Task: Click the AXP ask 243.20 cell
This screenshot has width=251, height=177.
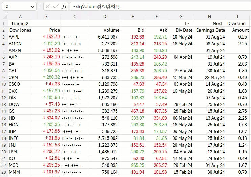Action: point(157,57)
